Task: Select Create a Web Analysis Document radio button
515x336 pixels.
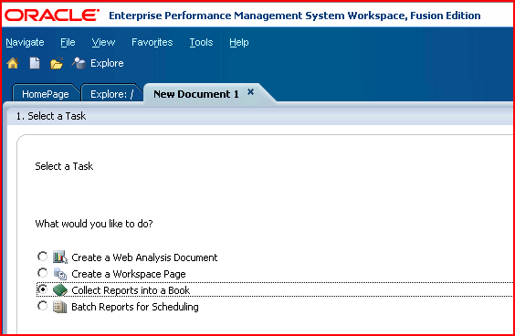Action: pyautogui.click(x=42, y=257)
